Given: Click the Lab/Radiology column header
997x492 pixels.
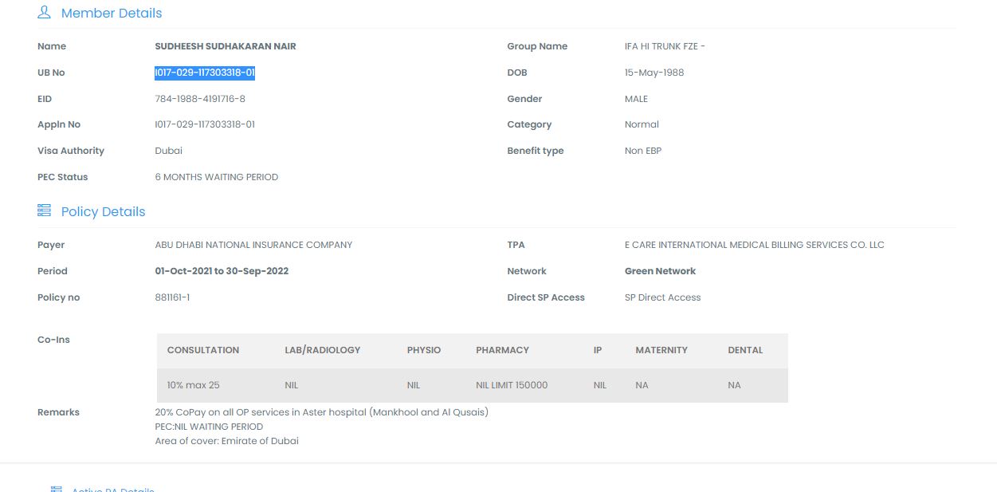Looking at the screenshot, I should coord(322,350).
